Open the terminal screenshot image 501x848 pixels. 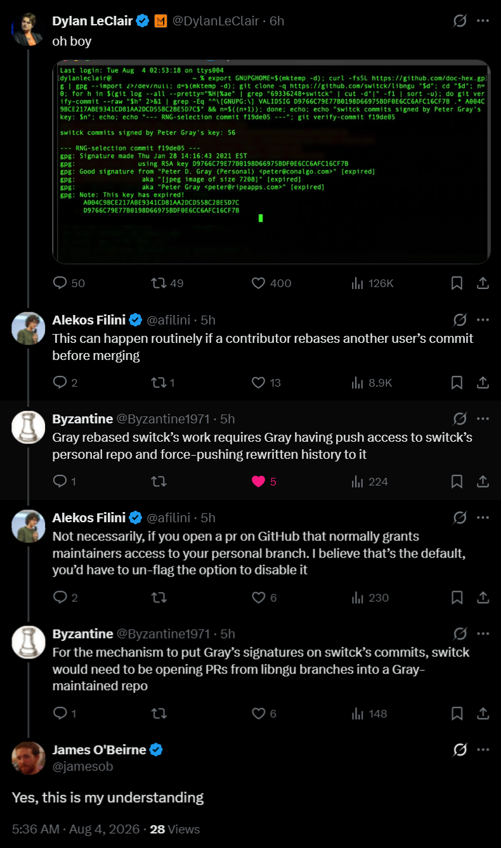[271, 162]
